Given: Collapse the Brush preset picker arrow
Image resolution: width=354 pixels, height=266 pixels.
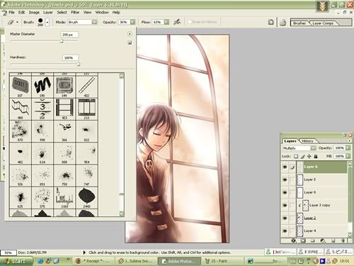Looking at the screenshot, I should (47, 22).
